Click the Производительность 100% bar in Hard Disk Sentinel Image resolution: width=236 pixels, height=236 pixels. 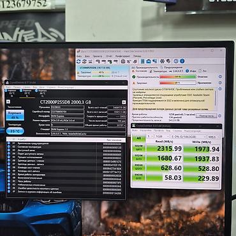(x=178, y=77)
